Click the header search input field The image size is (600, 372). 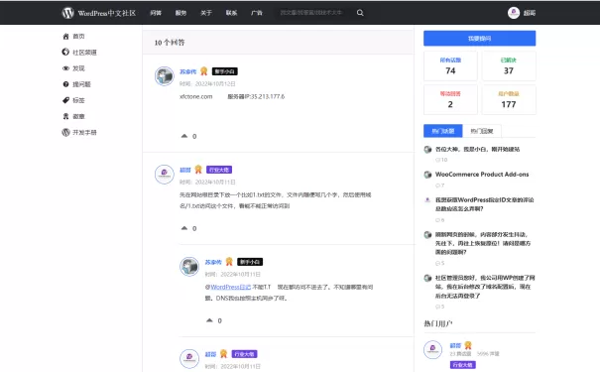[x=311, y=13]
